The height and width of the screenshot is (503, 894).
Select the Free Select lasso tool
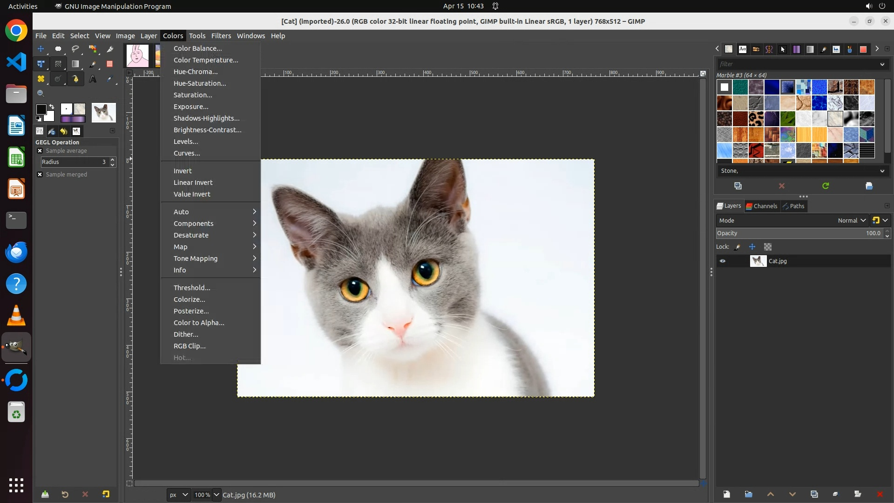point(75,49)
